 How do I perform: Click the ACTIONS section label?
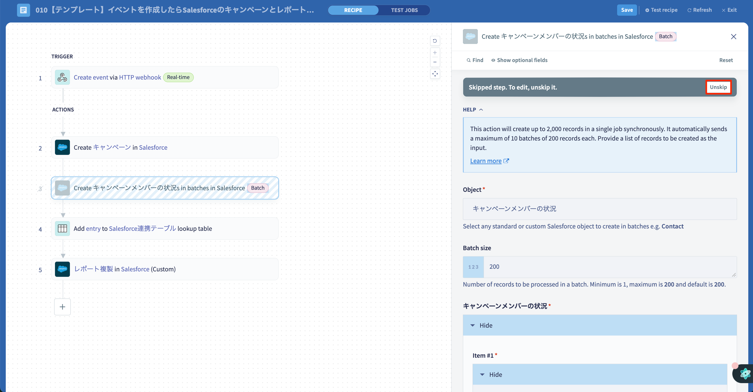[63, 110]
